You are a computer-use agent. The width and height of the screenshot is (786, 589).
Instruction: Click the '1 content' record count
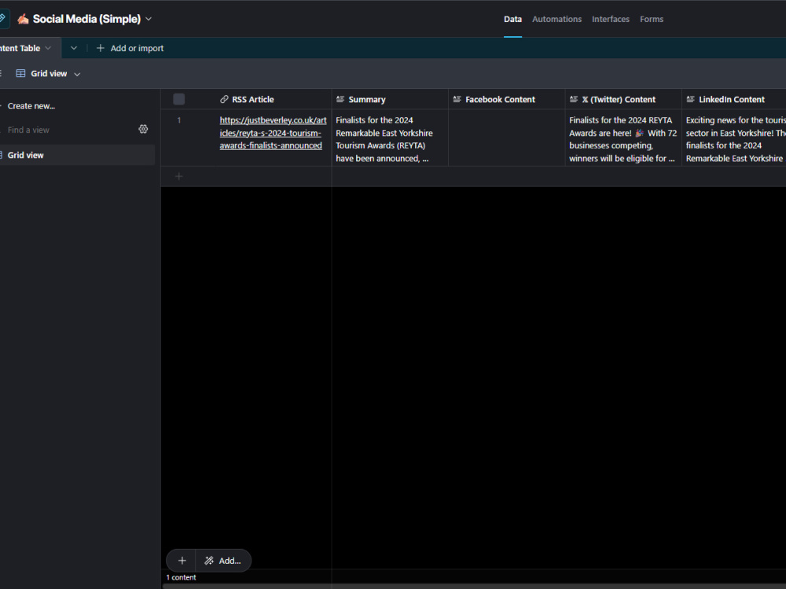(x=181, y=577)
